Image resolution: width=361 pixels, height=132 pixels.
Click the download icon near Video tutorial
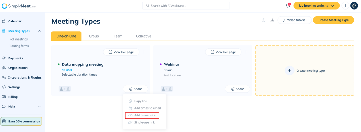272,20
